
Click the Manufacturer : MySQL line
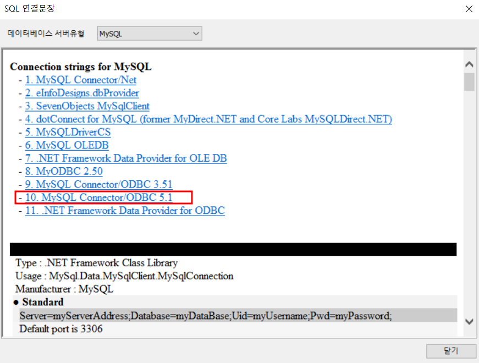[64, 289]
